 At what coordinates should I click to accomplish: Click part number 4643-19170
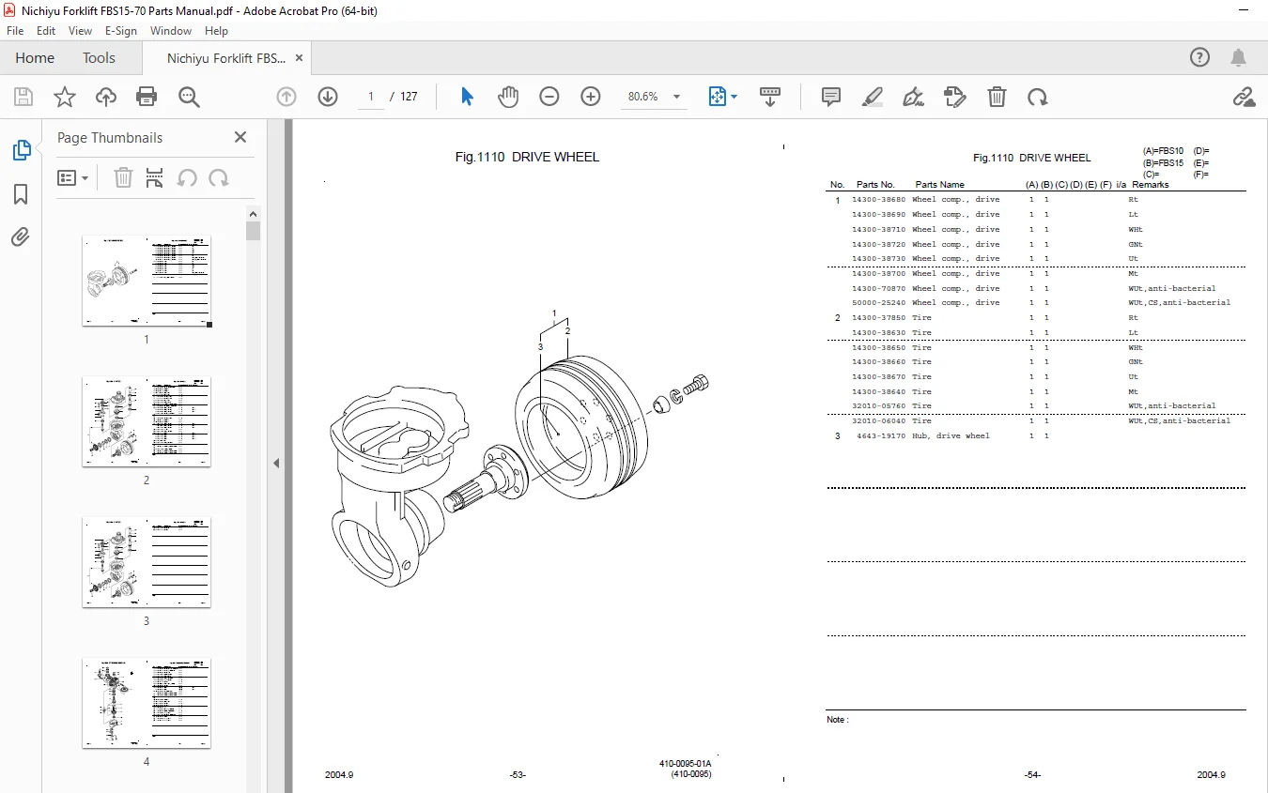tap(881, 436)
